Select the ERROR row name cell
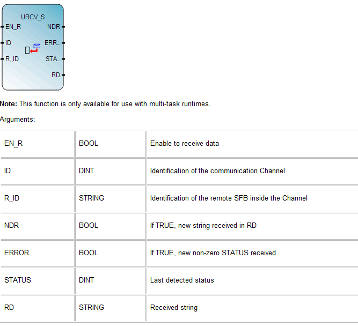The width and height of the screenshot is (358, 326). coord(38,253)
